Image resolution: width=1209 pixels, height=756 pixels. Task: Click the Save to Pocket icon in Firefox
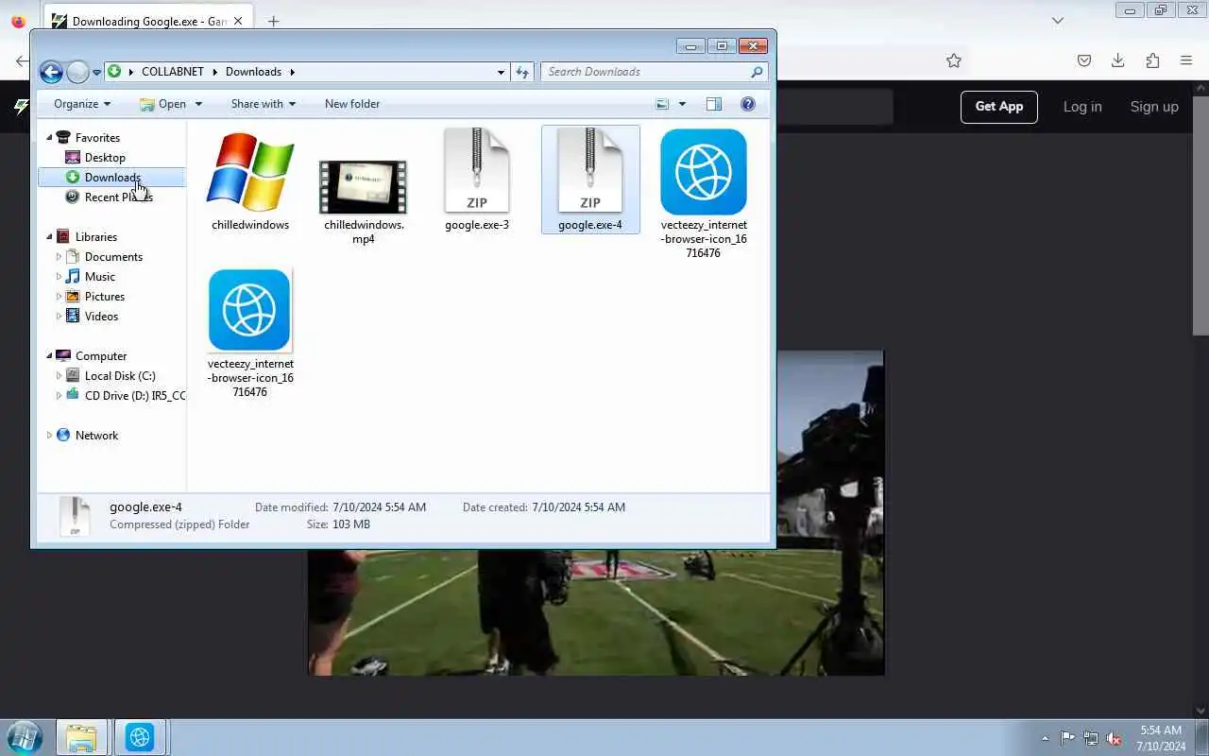(x=1084, y=60)
